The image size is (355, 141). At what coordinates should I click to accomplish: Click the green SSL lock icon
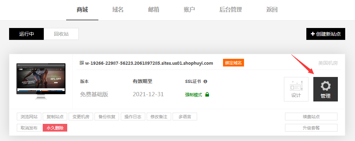click(207, 94)
